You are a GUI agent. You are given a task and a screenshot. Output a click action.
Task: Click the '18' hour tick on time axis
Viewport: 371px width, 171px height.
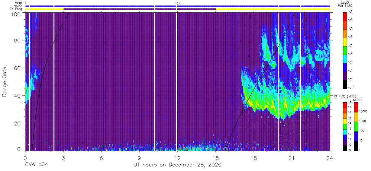(254, 158)
